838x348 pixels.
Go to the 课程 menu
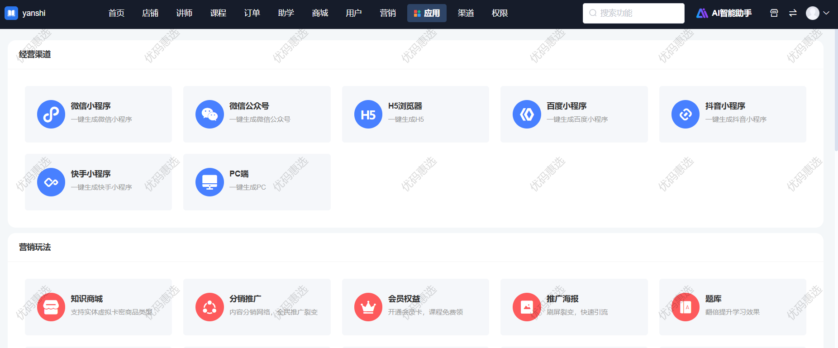click(218, 13)
